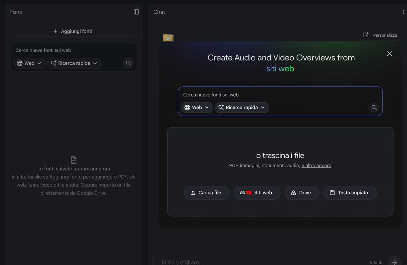Open Ricerca rapida dropdown in Fonti panel
The width and height of the screenshot is (407, 265).
click(74, 63)
